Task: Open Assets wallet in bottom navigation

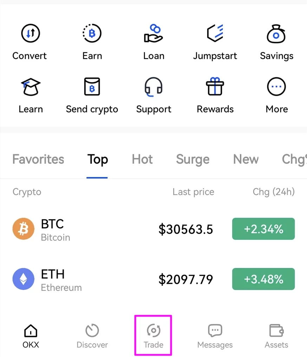Action: tap(276, 336)
